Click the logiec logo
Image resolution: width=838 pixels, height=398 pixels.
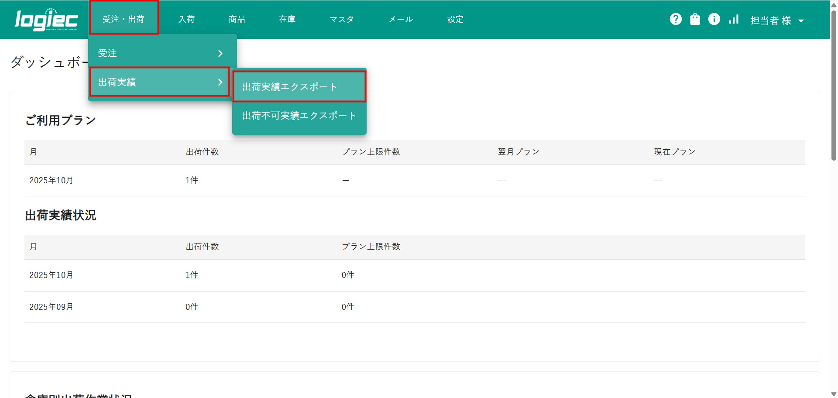pos(46,20)
